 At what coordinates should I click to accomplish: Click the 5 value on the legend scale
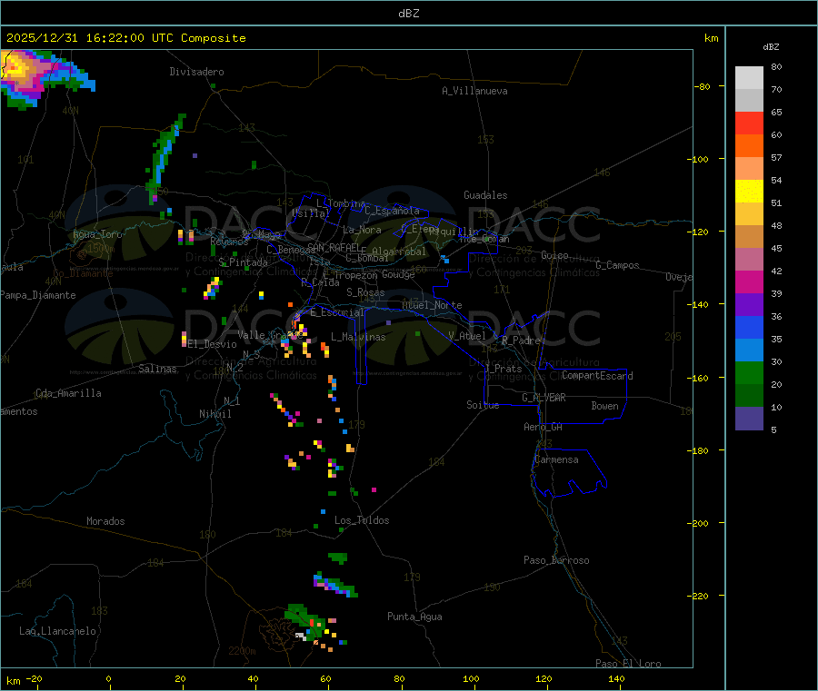[773, 429]
